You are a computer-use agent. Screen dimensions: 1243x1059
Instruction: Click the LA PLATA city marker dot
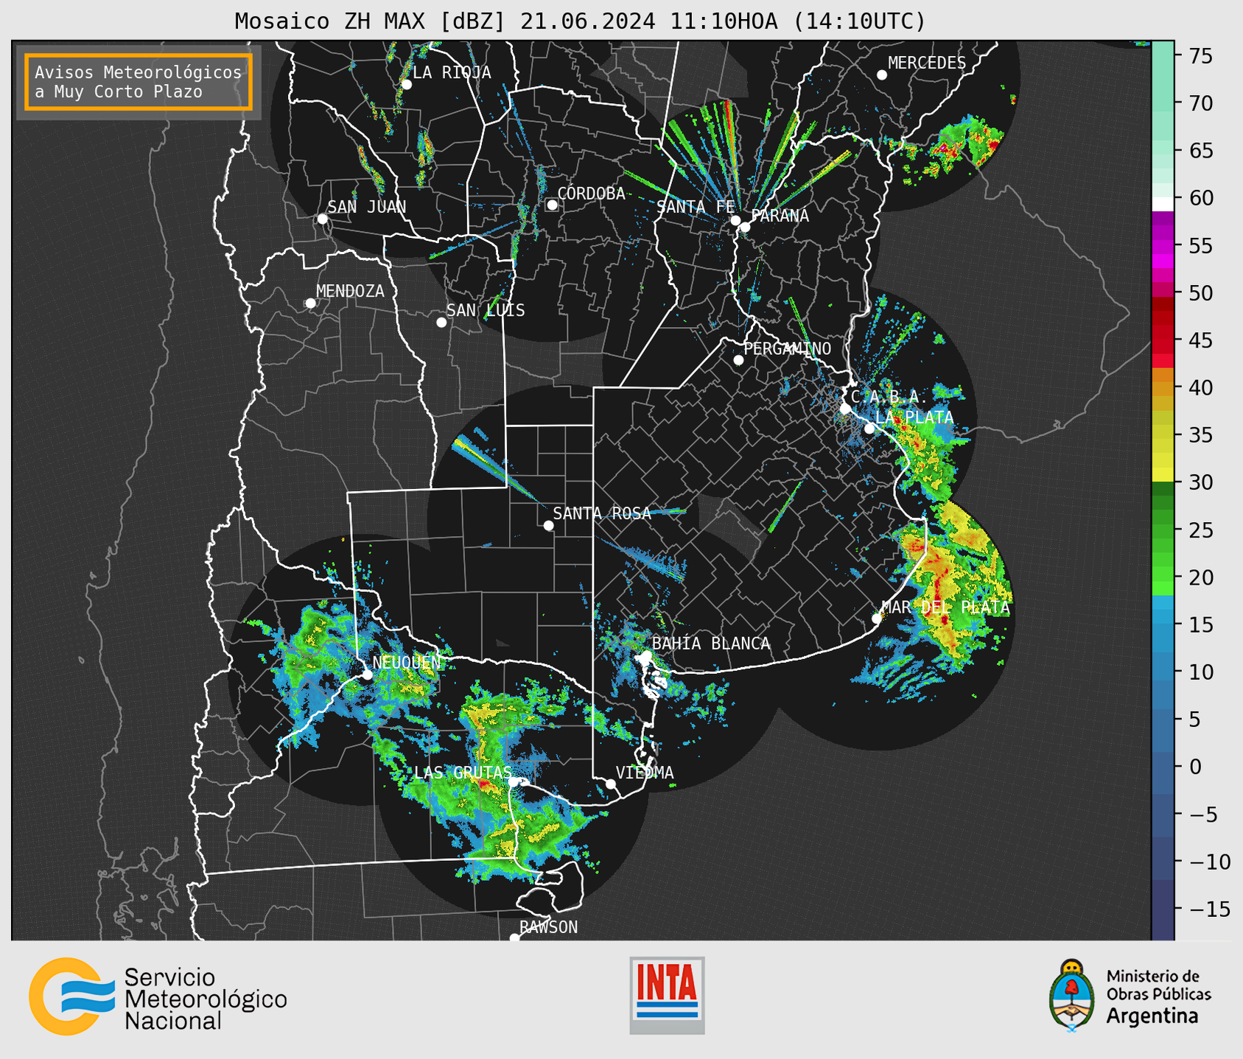pyautogui.click(x=869, y=429)
